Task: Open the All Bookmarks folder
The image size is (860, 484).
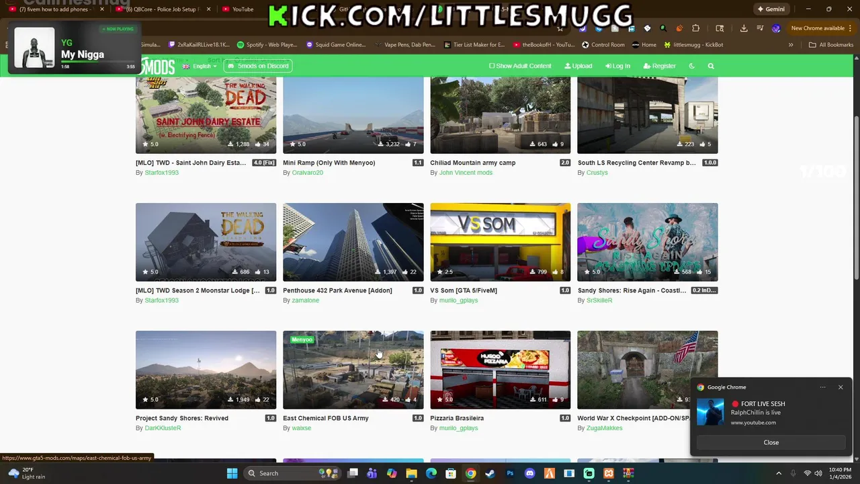Action: [831, 45]
